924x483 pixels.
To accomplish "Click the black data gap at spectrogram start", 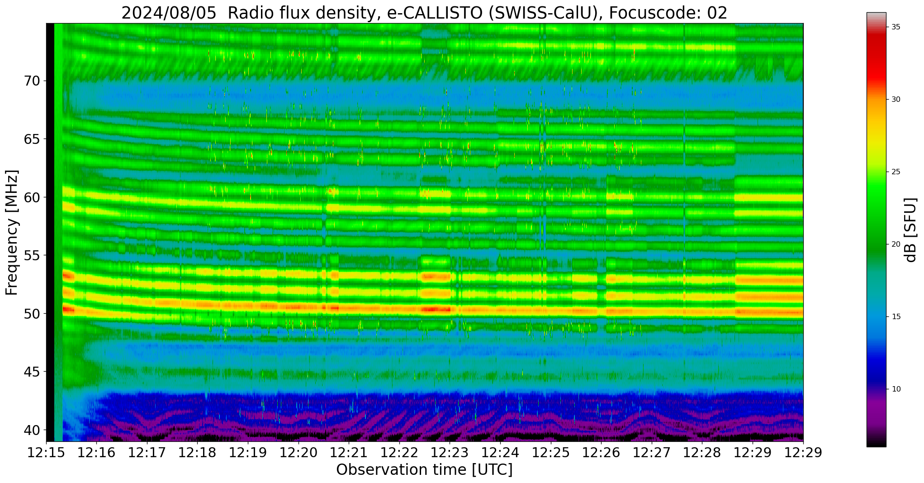I will [50, 232].
